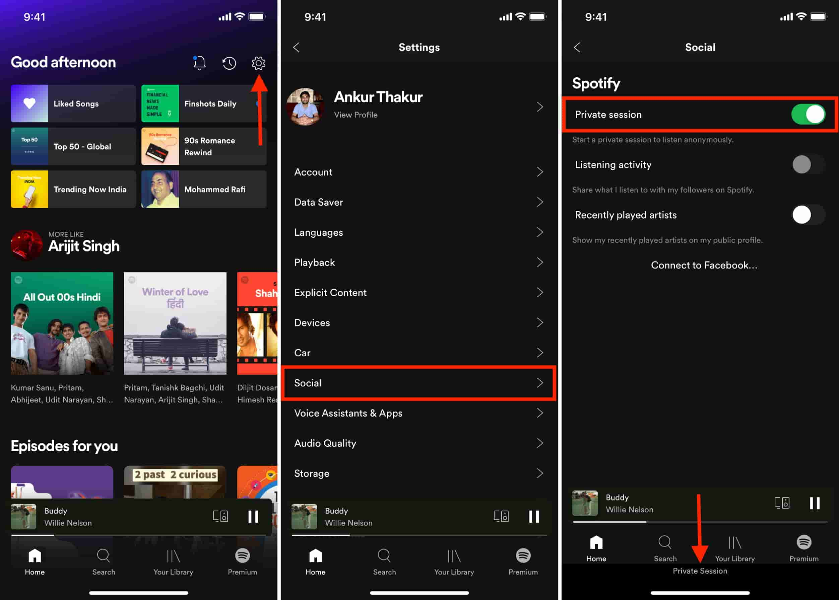Click Connect to Facebook link
The image size is (839, 600).
click(x=704, y=265)
